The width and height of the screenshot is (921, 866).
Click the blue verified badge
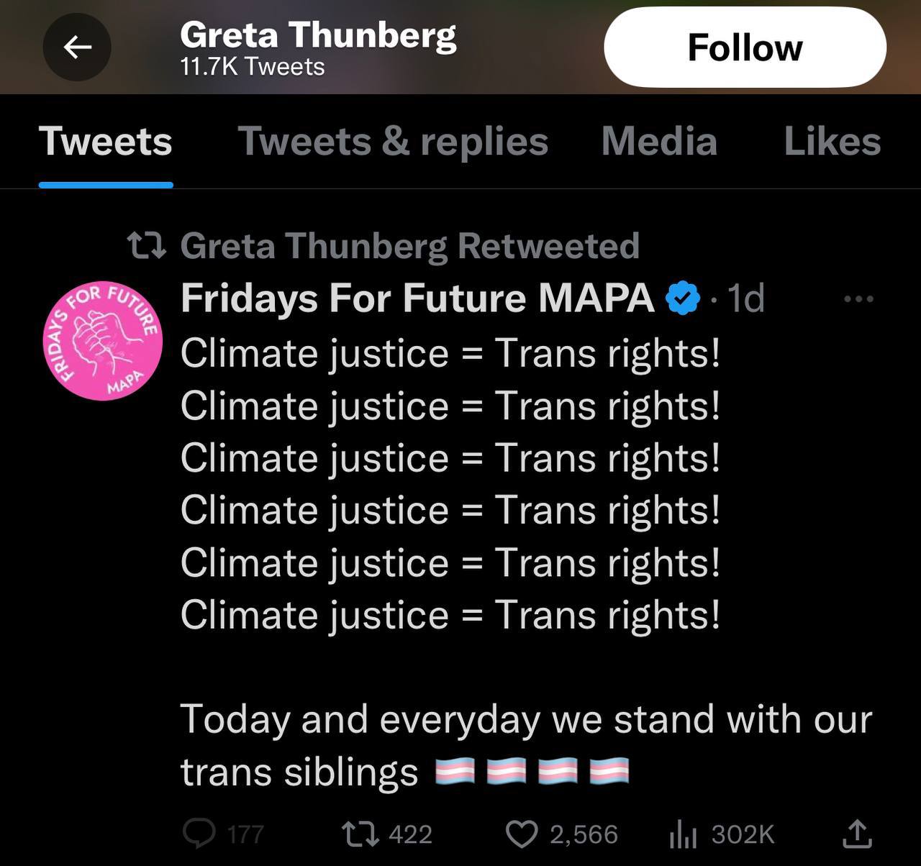tap(682, 298)
